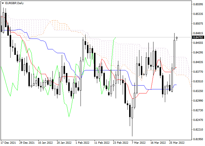Click the 25 Mar 2022 date label
205x146 pixels.
coord(177,142)
